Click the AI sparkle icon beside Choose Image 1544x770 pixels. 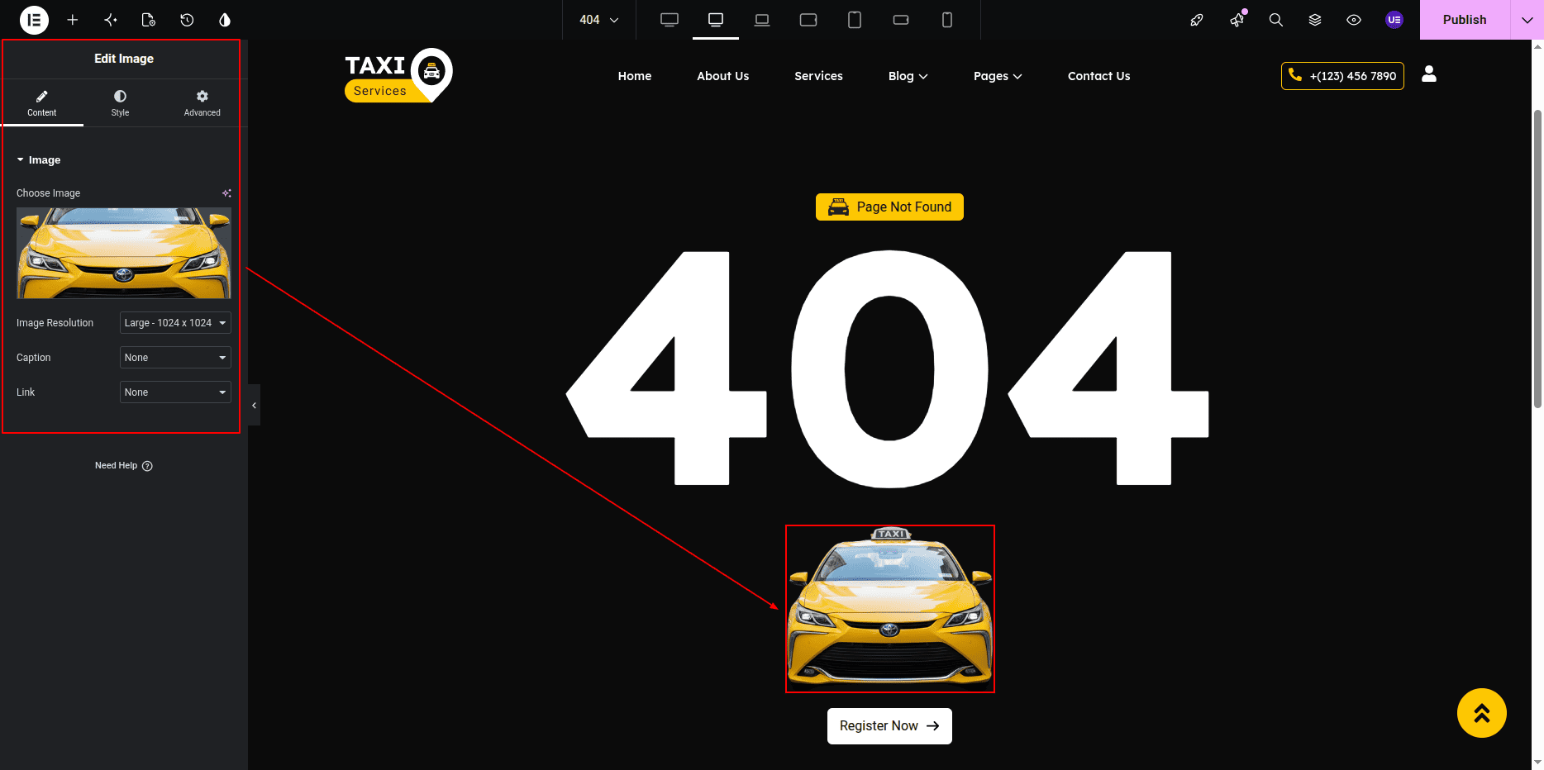[226, 193]
